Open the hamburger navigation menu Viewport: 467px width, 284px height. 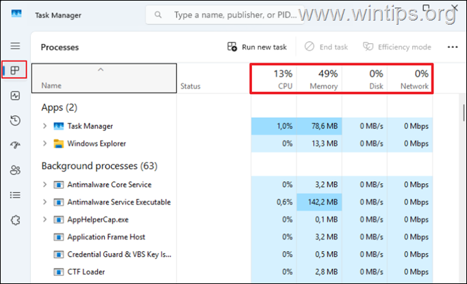(x=15, y=46)
